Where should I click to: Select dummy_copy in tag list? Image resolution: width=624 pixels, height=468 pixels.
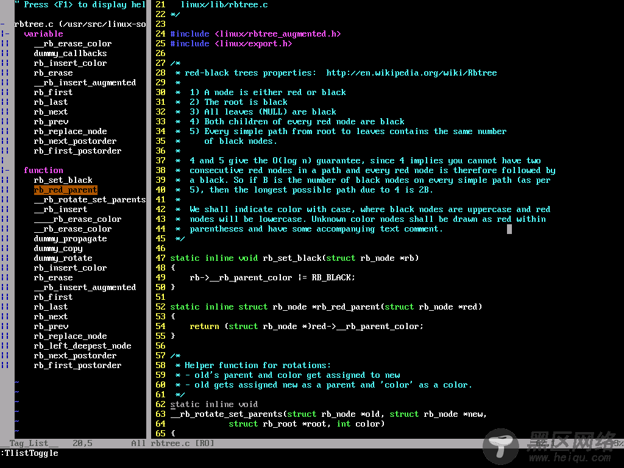58,249
